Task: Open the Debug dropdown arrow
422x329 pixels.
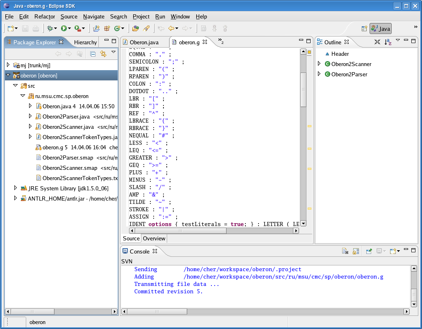Action: pos(55,28)
